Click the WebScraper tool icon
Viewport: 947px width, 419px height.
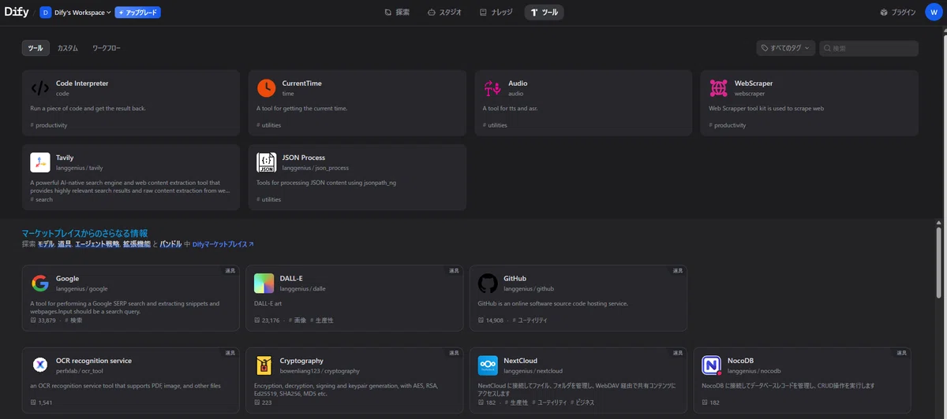coord(719,88)
